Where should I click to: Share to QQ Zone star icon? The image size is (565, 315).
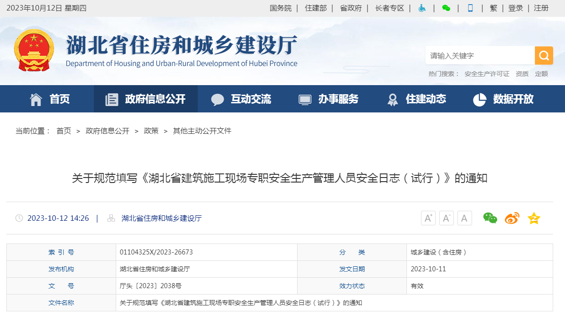tap(534, 218)
